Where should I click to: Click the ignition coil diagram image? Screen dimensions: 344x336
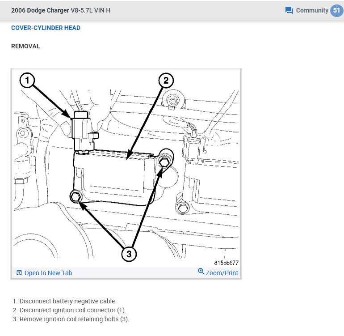126,168
